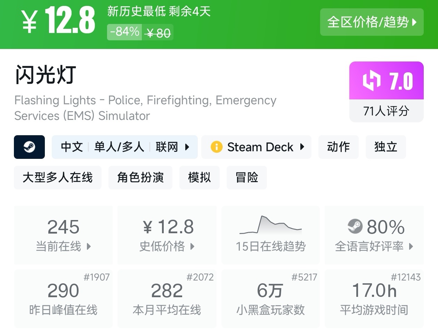Click the 71人评分 rating count
The height and width of the screenshot is (333, 438).
coord(386,111)
